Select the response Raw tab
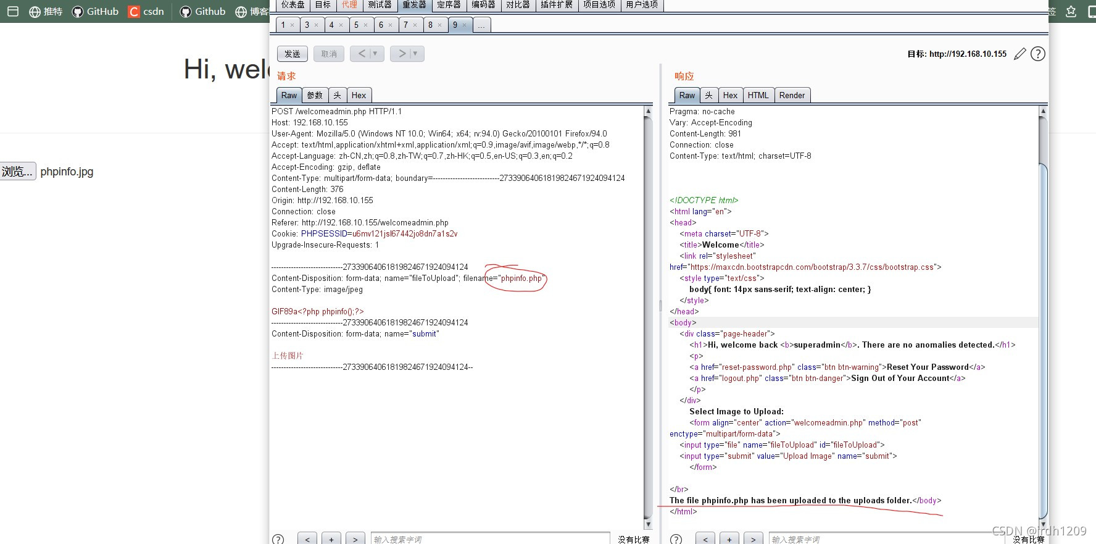 687,95
